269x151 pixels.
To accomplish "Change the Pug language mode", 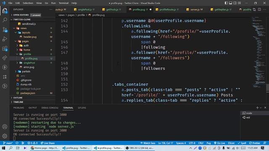I will pyautogui.click(x=208, y=143).
